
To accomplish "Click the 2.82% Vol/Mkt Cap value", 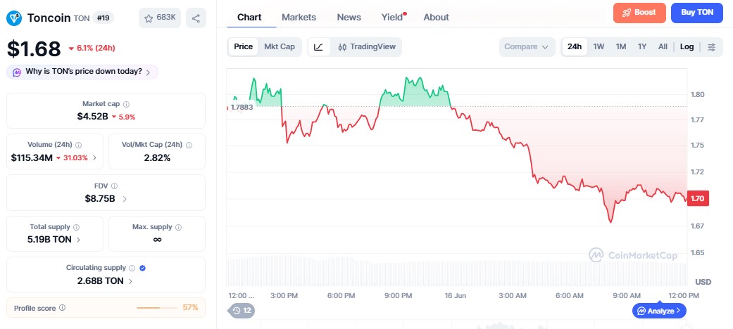I will (157, 157).
